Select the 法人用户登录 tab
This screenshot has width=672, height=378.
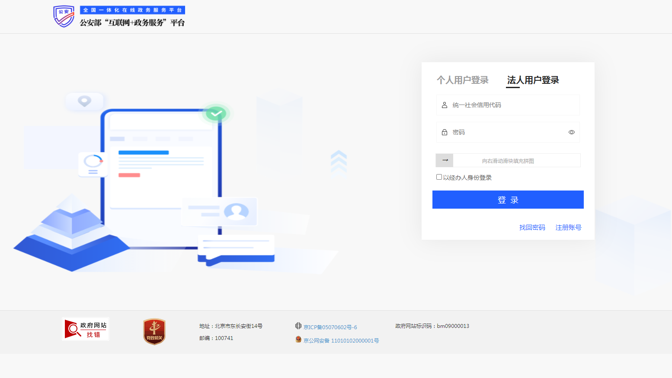pyautogui.click(x=533, y=80)
